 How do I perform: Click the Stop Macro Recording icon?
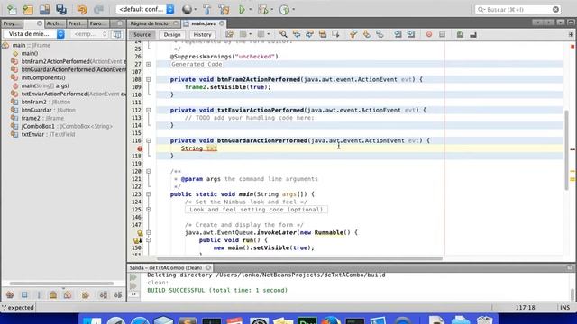[442, 34]
